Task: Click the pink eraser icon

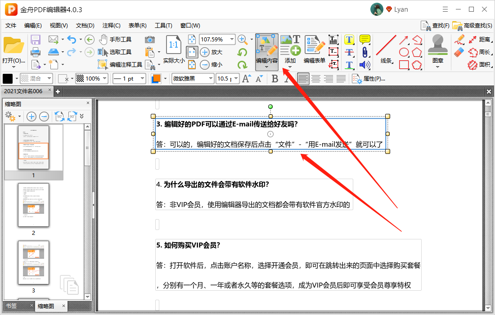Action: (x=459, y=52)
